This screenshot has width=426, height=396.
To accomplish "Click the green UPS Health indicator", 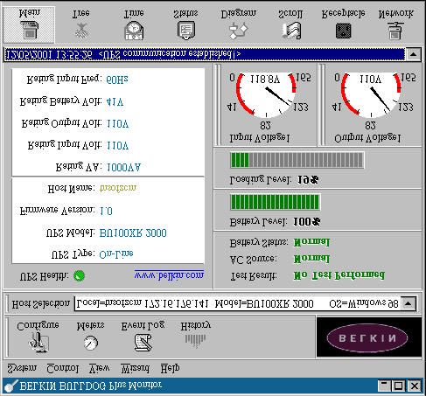I will pyautogui.click(x=79, y=275).
